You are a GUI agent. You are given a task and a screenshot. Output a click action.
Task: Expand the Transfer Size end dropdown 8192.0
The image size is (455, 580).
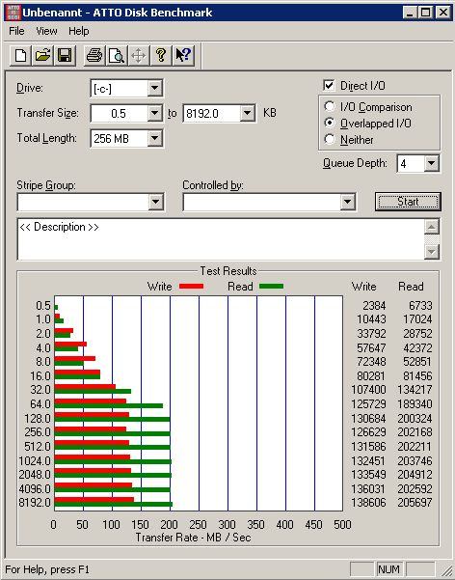coord(247,113)
